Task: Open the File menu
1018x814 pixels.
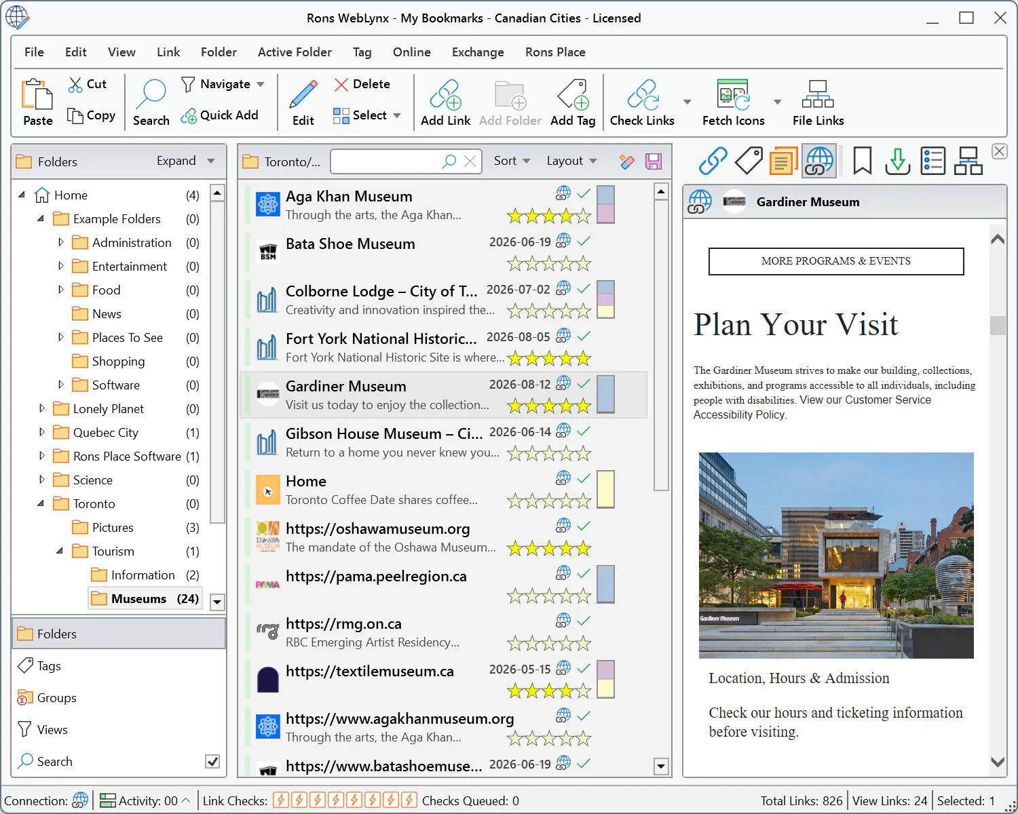Action: click(x=34, y=52)
